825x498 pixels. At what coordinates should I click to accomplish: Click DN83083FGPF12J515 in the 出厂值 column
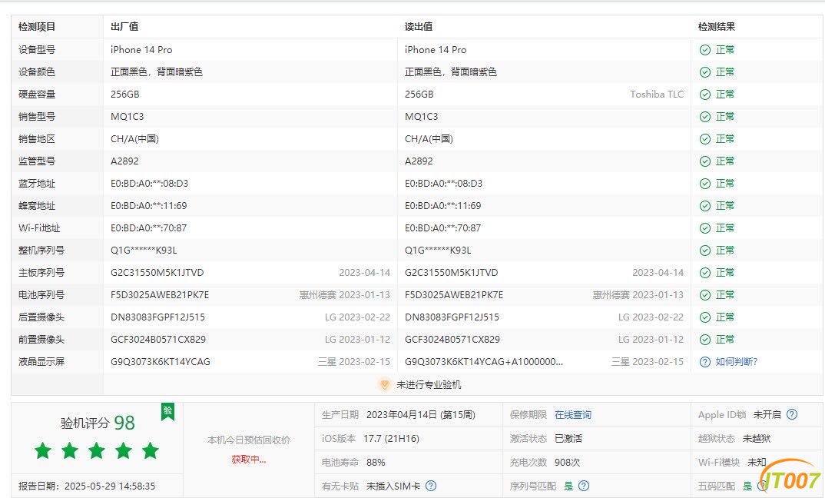click(x=157, y=317)
